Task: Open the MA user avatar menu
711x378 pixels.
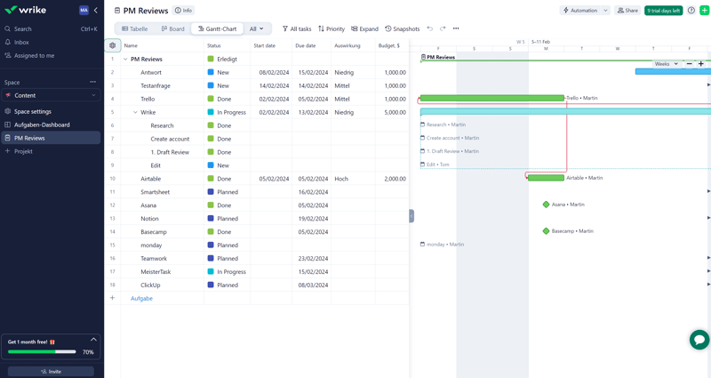Action: [84, 10]
